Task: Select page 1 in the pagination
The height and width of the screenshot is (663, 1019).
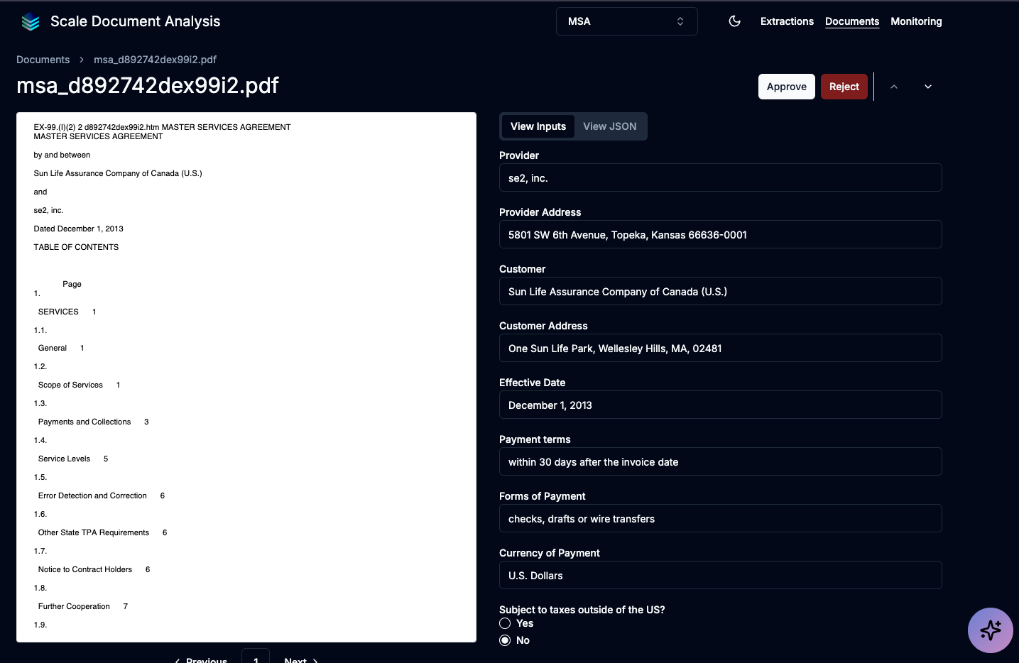Action: [256, 659]
